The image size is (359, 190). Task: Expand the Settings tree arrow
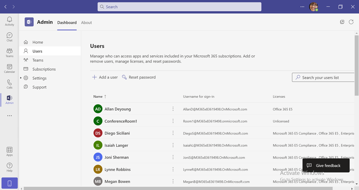21,78
